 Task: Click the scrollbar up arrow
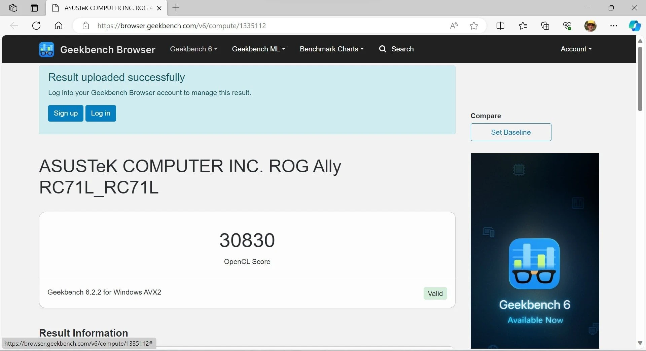[640, 41]
